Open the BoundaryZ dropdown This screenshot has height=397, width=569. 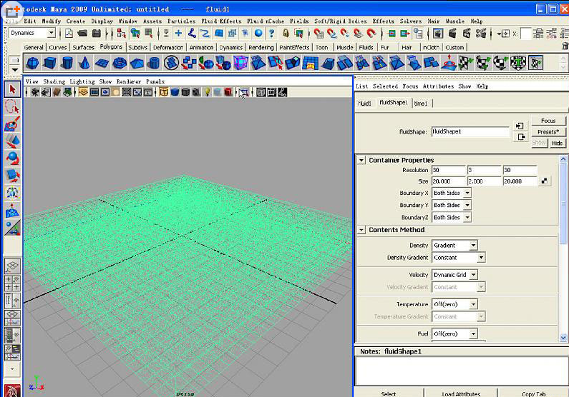point(452,217)
